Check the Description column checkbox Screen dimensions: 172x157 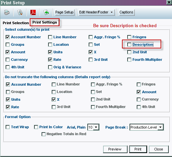(x=129, y=44)
